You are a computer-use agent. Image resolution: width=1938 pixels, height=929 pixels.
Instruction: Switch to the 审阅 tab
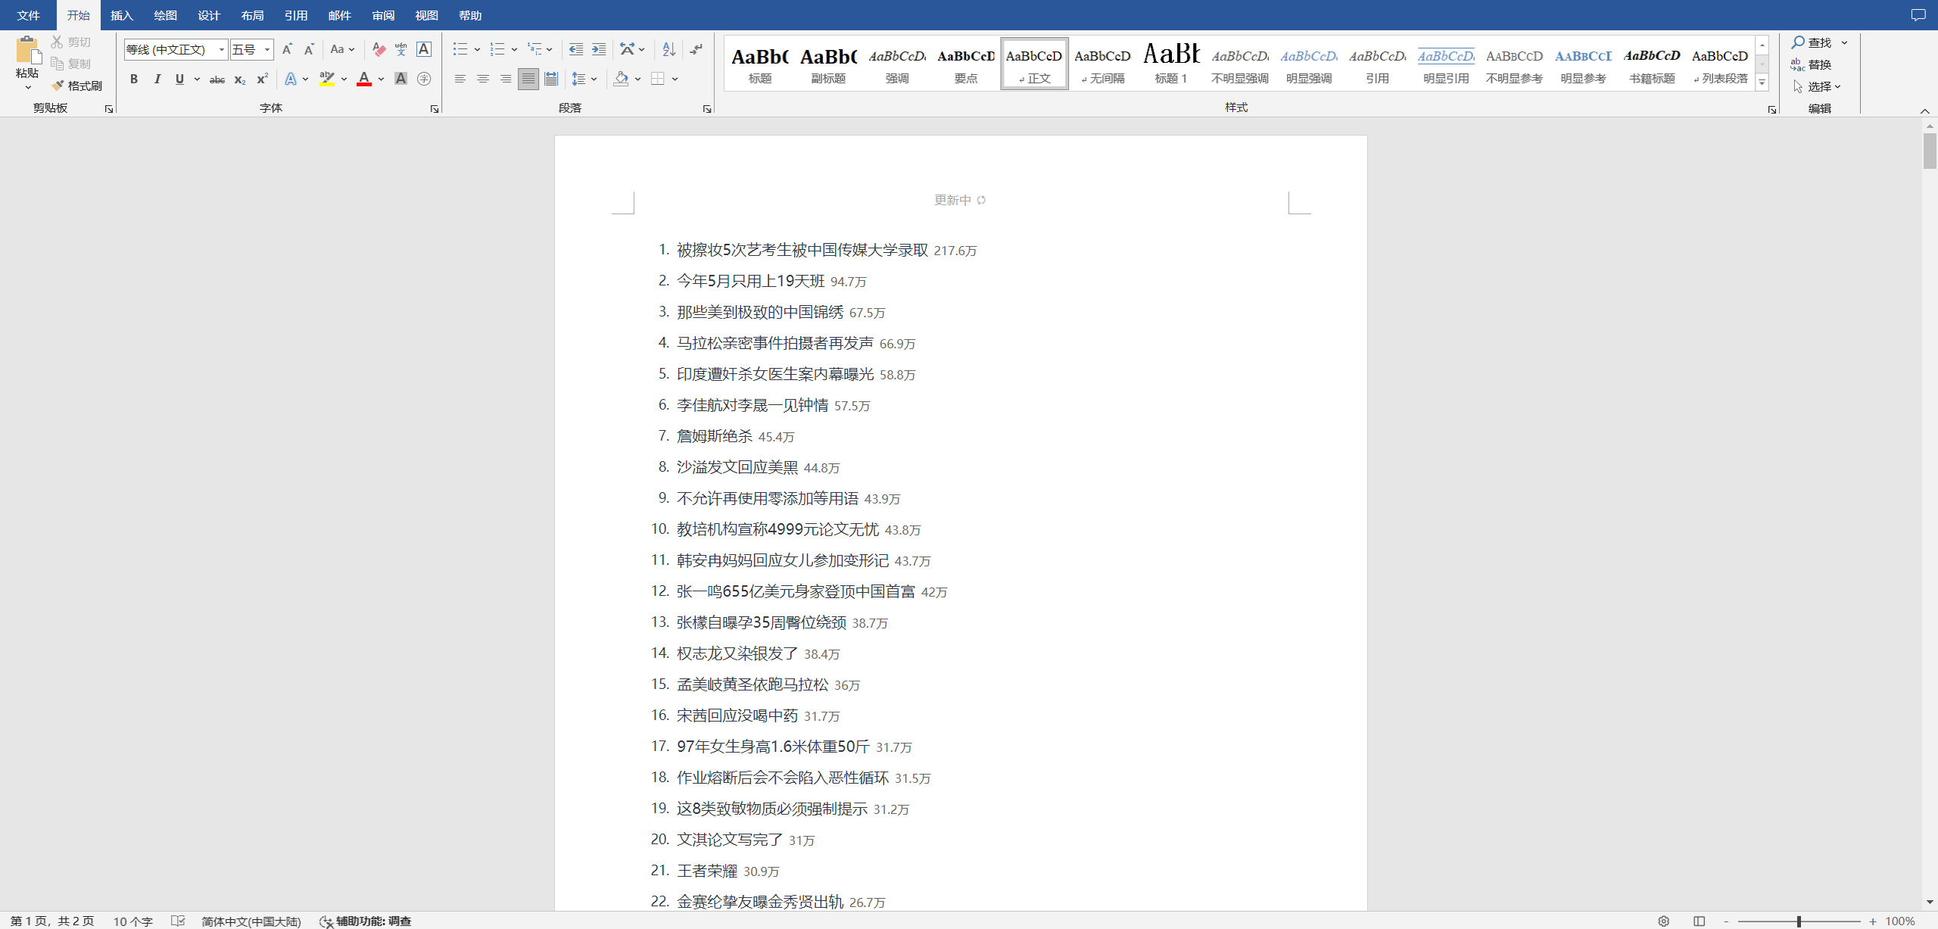point(383,15)
